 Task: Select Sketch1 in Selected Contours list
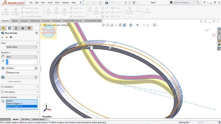click(x=22, y=101)
